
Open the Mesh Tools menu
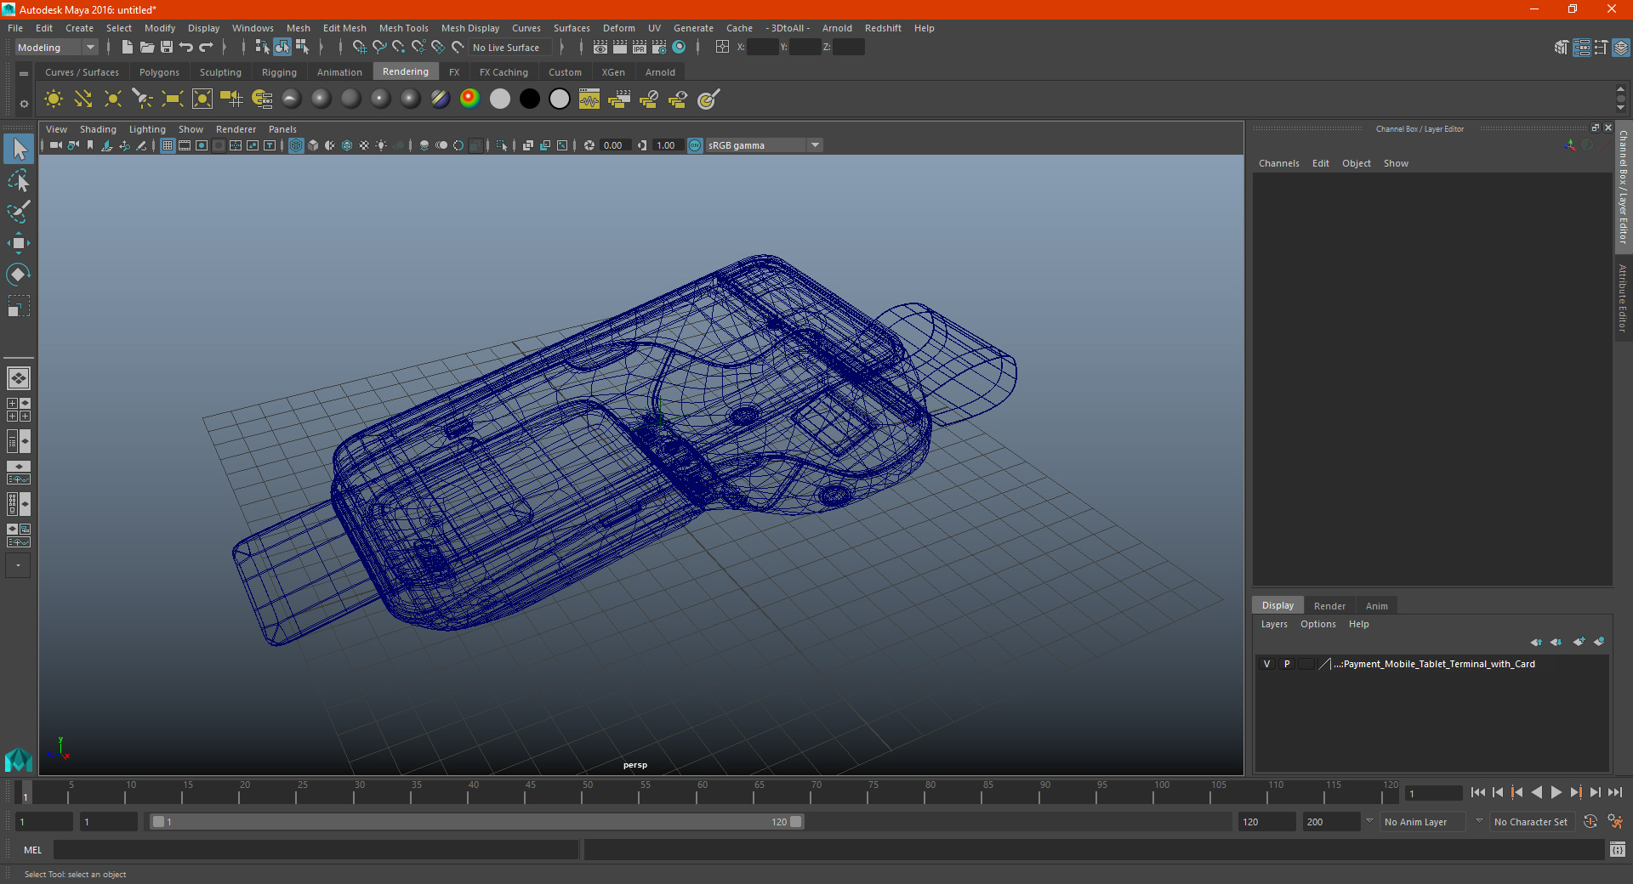(x=403, y=28)
